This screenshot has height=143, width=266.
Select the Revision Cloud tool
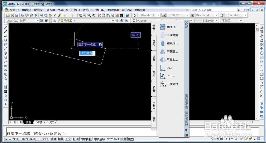coord(6,57)
